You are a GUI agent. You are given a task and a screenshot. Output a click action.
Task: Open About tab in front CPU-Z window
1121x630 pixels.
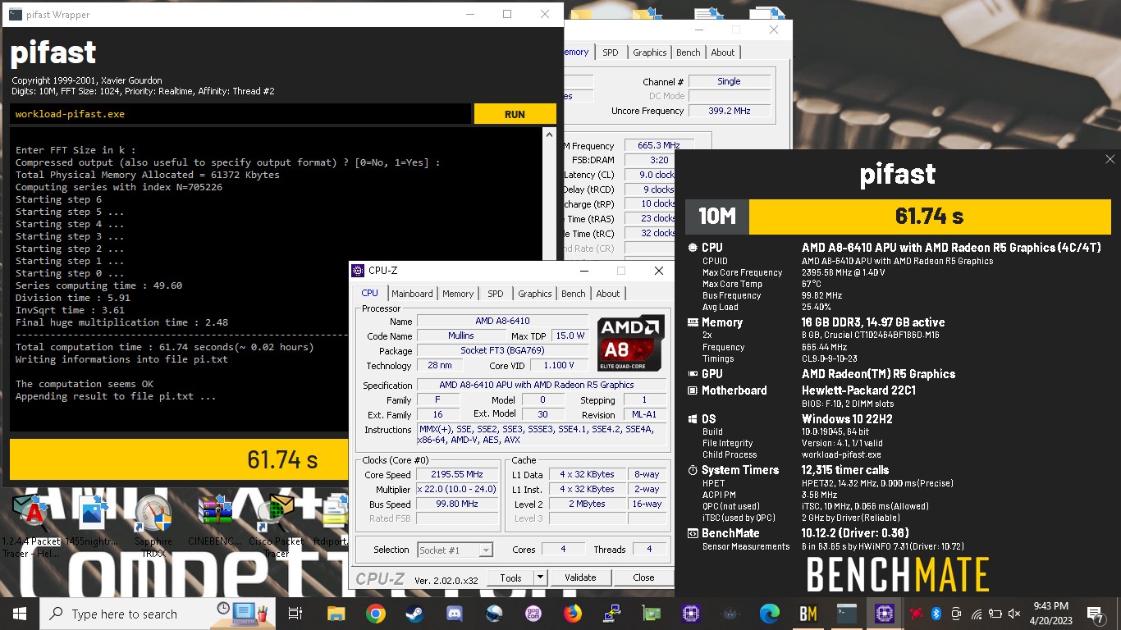(608, 294)
